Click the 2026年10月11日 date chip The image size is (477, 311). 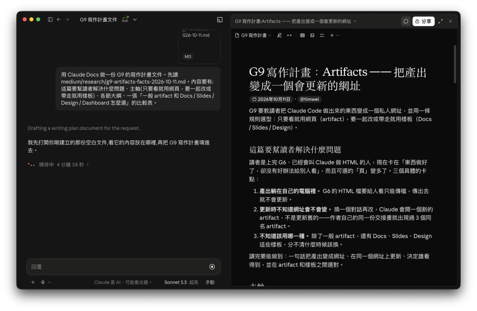pos(271,99)
